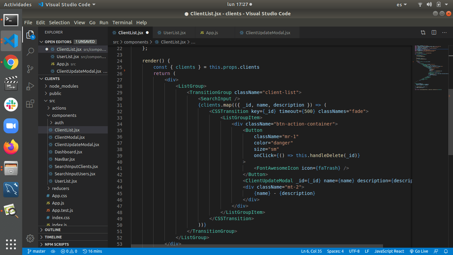Click the notifications bell in status bar

point(445,251)
